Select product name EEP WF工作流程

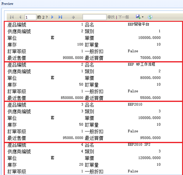tap(141, 64)
